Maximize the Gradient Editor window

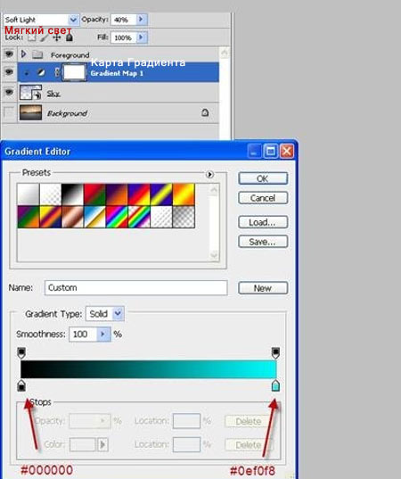(271, 152)
